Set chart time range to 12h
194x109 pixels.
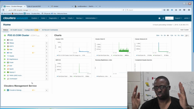point(172,35)
